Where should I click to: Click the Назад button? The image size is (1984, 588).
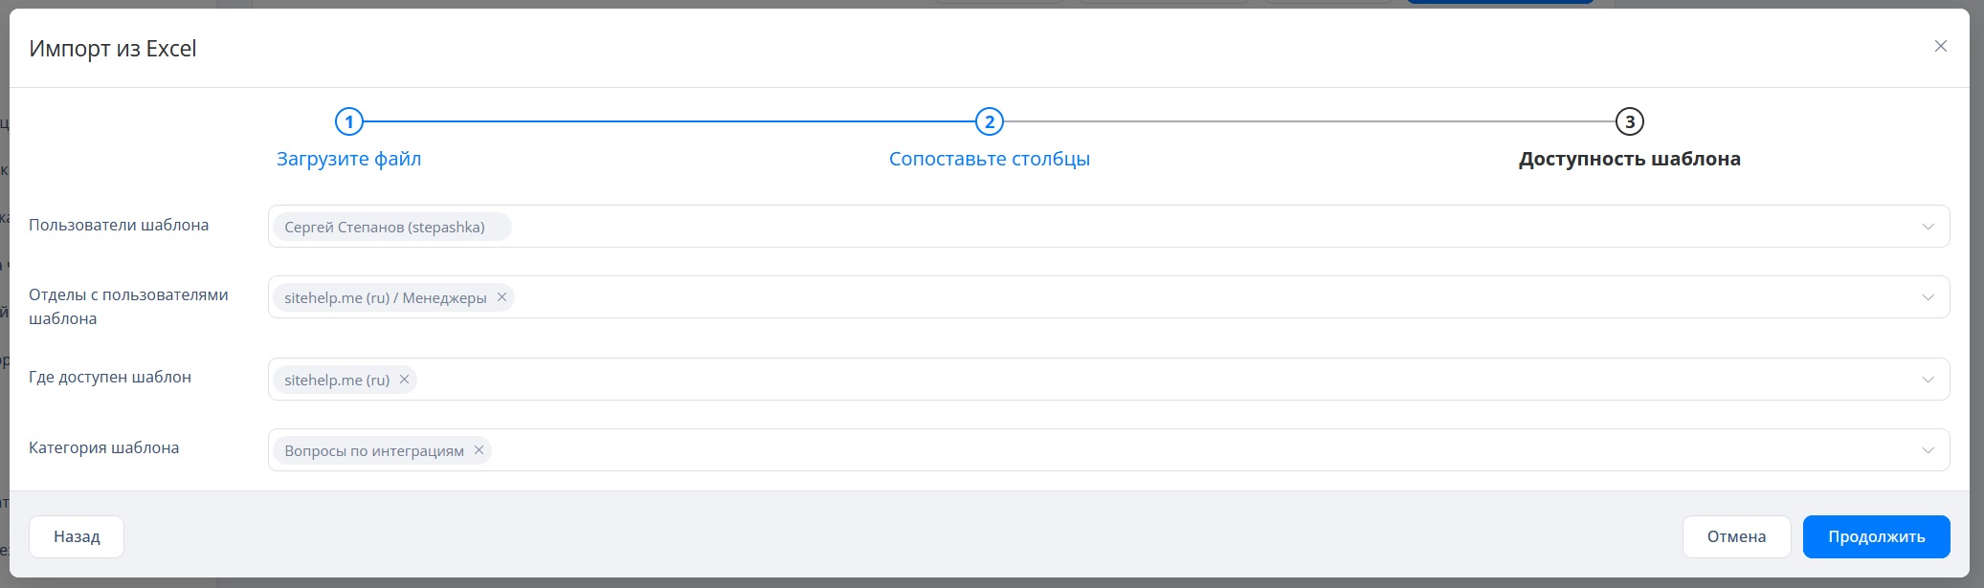pos(77,536)
